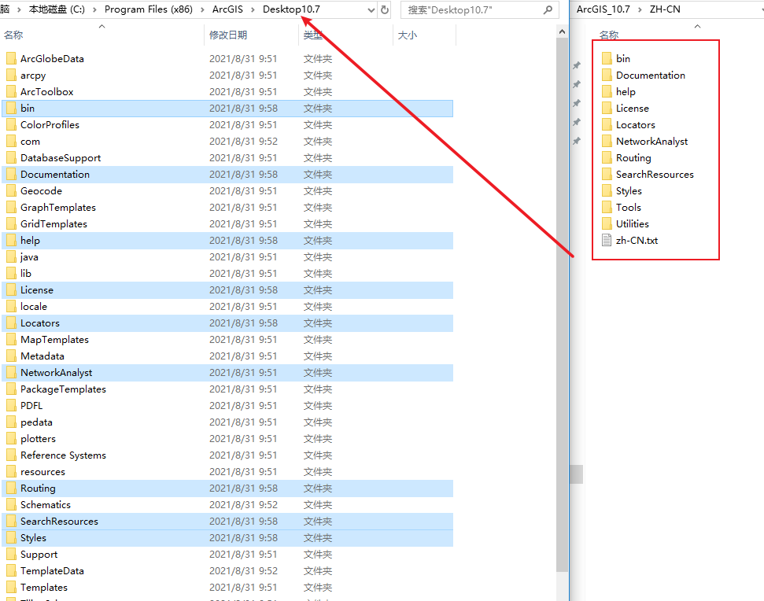Screen dimensions: 764x601
Task: Click the PDFL folder icon
Action: point(11,406)
